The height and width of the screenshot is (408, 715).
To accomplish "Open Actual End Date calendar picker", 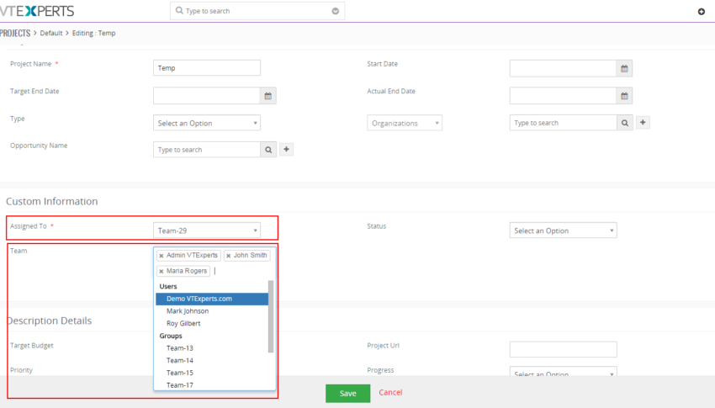I will (624, 96).
